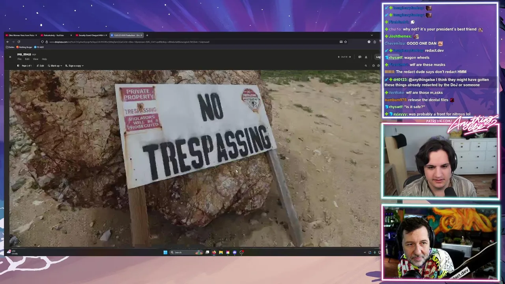Show hidden system tray icons
The width and height of the screenshot is (505, 284).
tap(365, 252)
